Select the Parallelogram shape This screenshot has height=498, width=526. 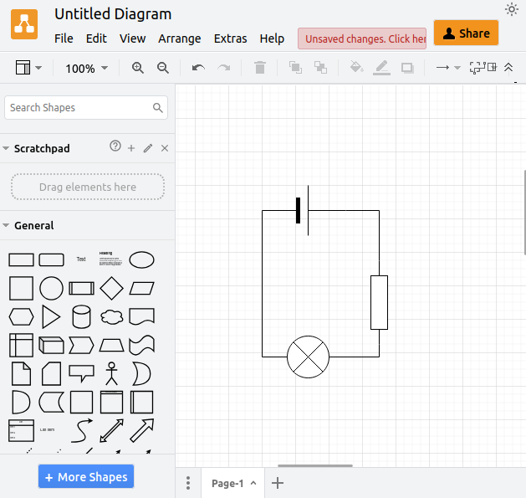(141, 288)
